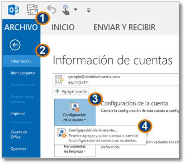Open the Customize Quick Access Toolbar dropdown
Screen dimensions: 186x165
pos(89,10)
